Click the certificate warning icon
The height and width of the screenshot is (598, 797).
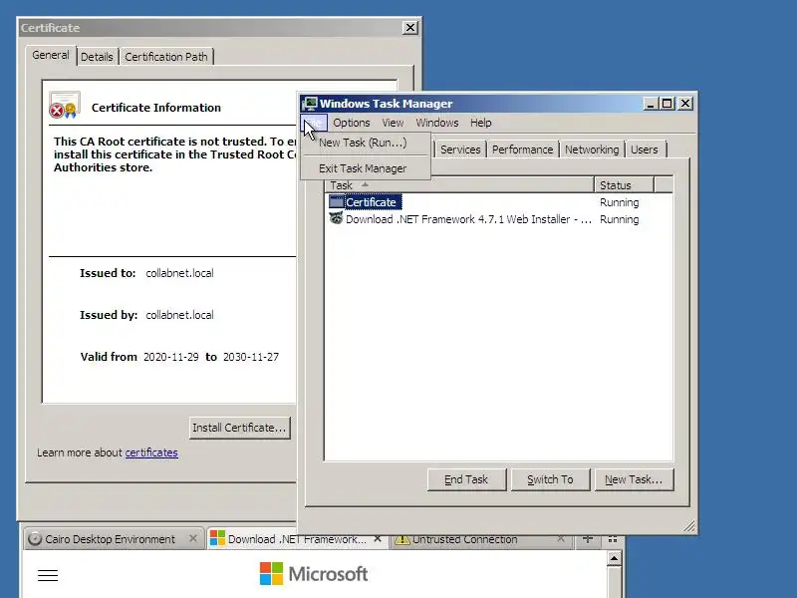tap(64, 106)
